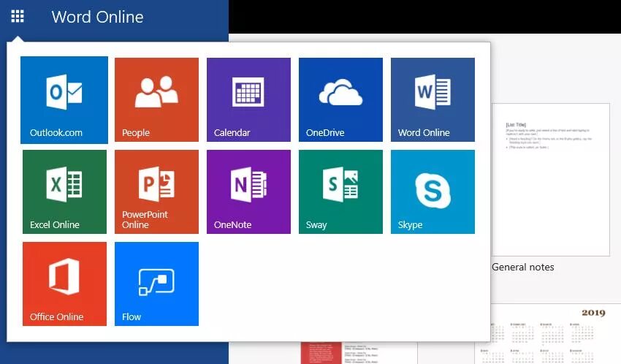The height and width of the screenshot is (364, 621).
Task: Launch the Excel Online tile
Action: [64, 192]
